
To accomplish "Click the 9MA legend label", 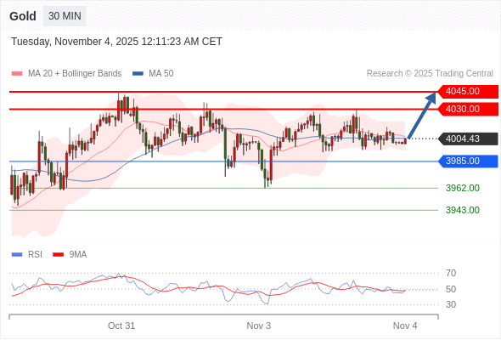I will pyautogui.click(x=78, y=255).
